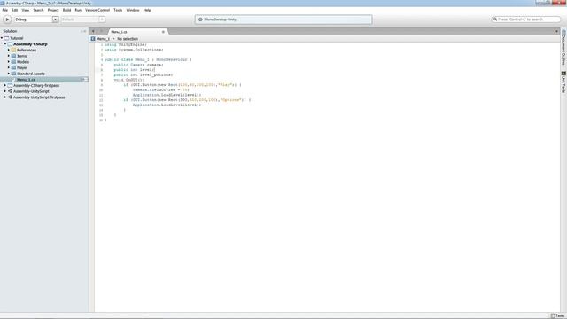The height and width of the screenshot is (319, 567).
Task: Expand Assembly-CSharp-firstpass project
Action: (x=5, y=85)
